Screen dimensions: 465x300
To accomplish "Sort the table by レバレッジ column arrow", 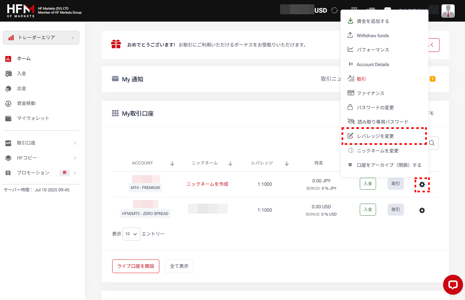I will tap(287, 163).
